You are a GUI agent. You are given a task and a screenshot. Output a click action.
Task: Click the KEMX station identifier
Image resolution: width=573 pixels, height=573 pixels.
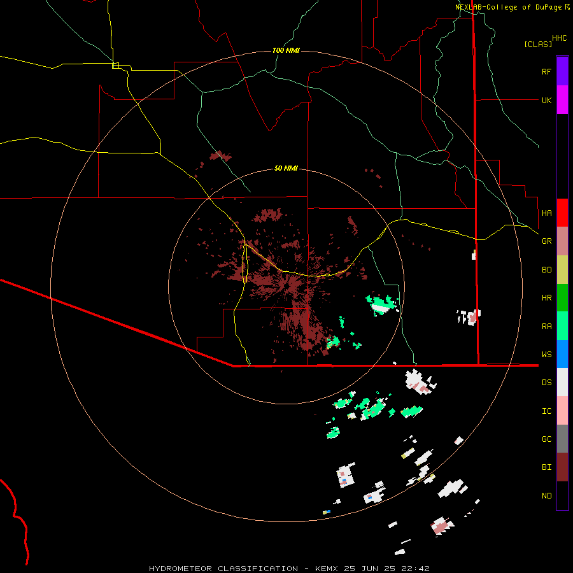(327, 569)
